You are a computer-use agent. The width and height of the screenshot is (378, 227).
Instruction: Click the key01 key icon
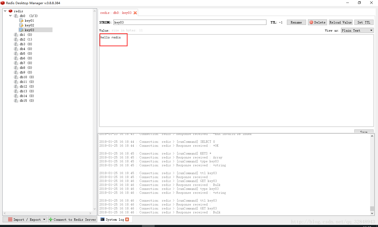pos(21,20)
